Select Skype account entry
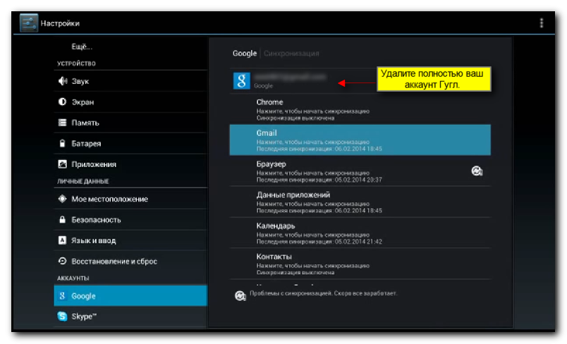The width and height of the screenshot is (567, 344). (130, 317)
